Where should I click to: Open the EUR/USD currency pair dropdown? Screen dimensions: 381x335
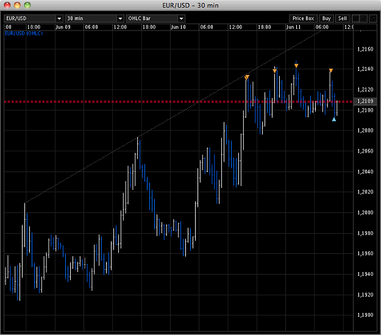point(34,18)
